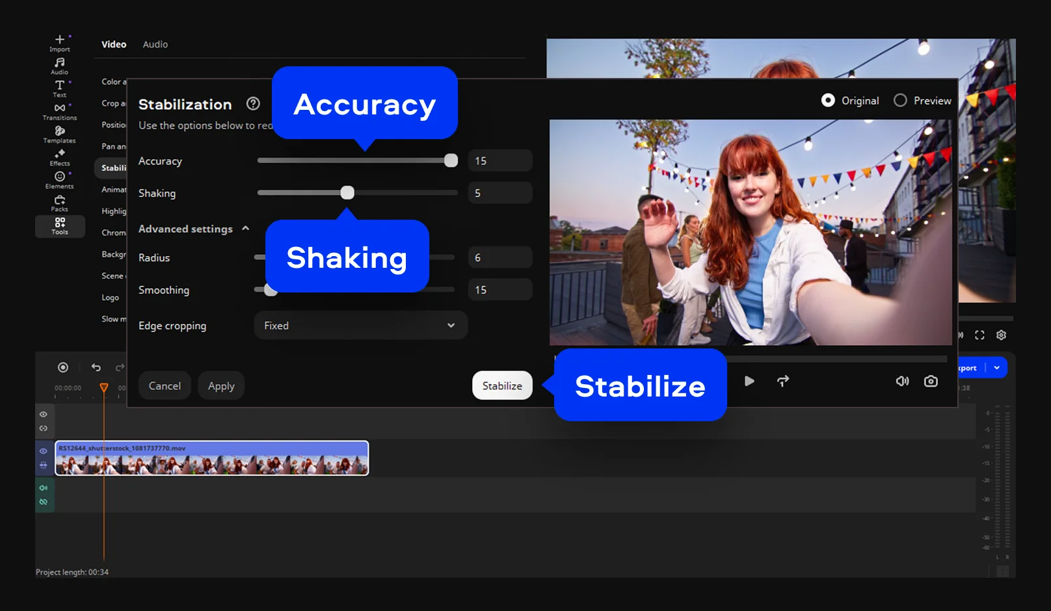Click the share arrow icon in the preview controls
1051x611 pixels.
[783, 381]
